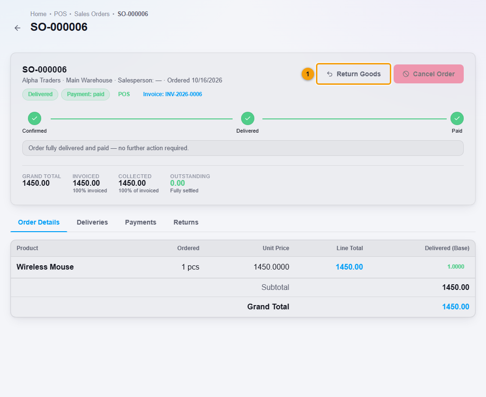Click the 'Payment: paid' status badge

pyautogui.click(x=86, y=94)
